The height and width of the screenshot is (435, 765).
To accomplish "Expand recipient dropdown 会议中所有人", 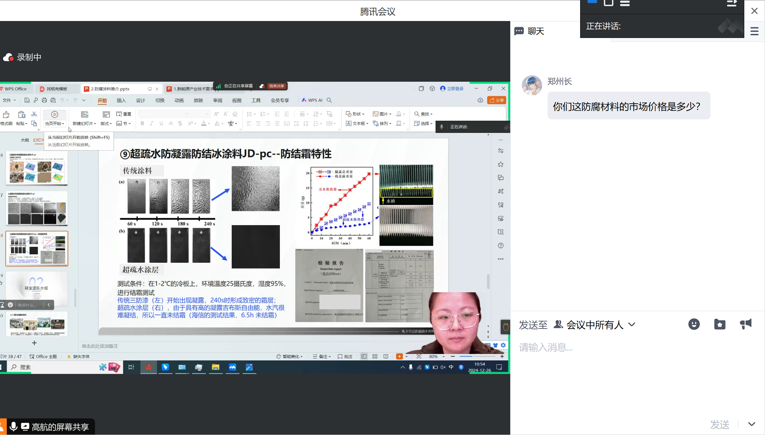I will point(631,324).
